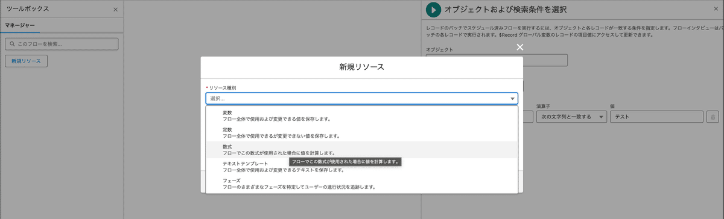Dismiss the 新規リソース modal with X
Image resolution: width=724 pixels, height=219 pixels.
tap(519, 47)
